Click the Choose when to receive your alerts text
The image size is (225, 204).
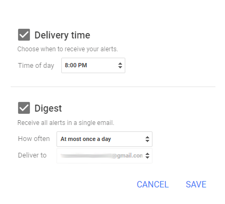(x=68, y=49)
